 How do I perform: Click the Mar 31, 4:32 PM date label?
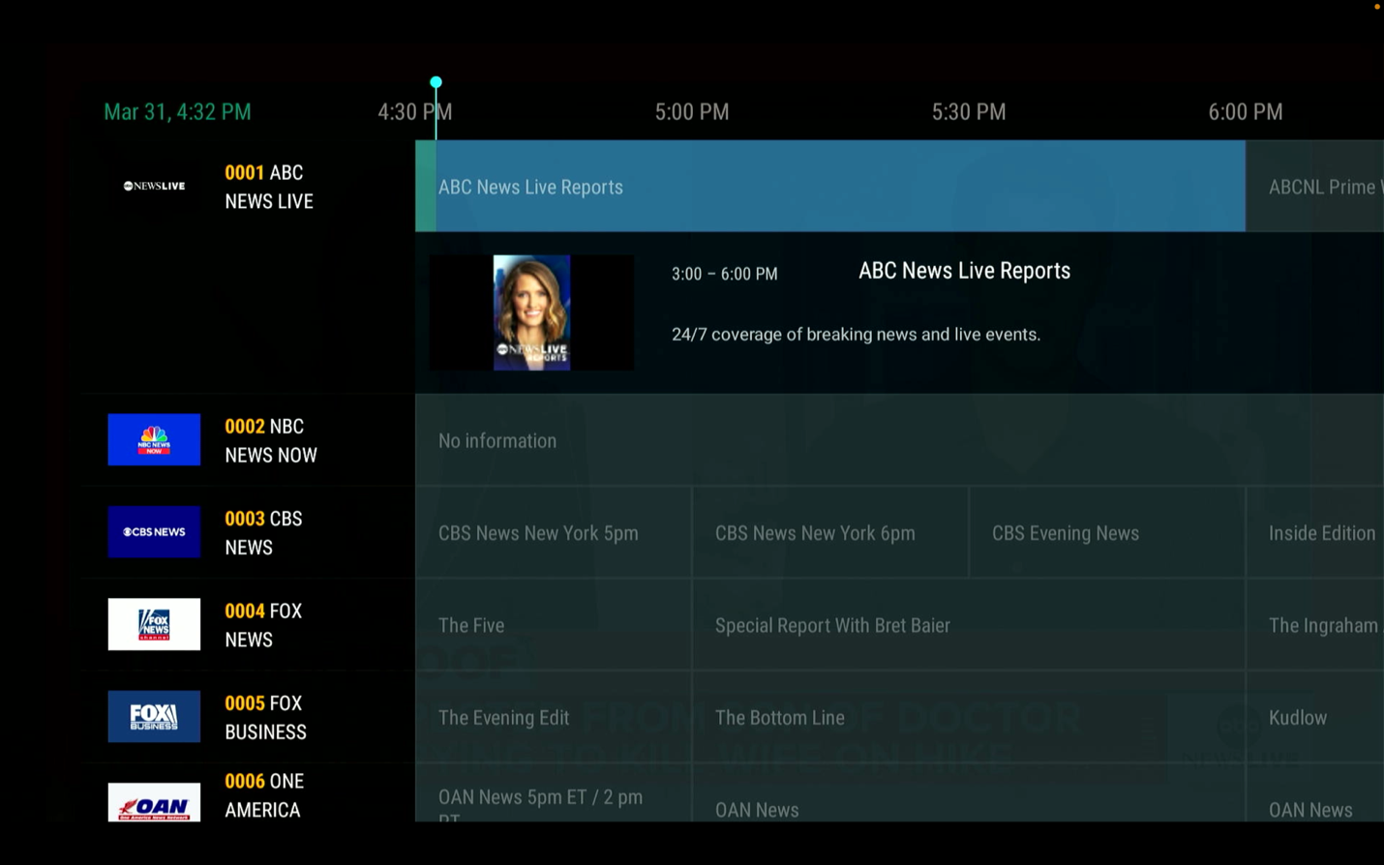[x=177, y=112]
